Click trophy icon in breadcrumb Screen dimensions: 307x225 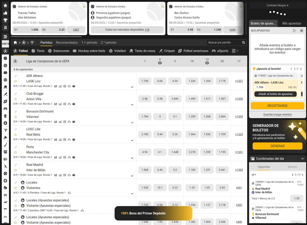(32, 43)
